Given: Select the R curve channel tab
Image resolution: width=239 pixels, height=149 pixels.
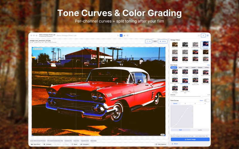Looking at the screenshot, I should [185, 103].
